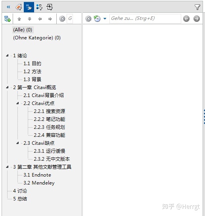Move category up with up arrow

tap(19, 19)
